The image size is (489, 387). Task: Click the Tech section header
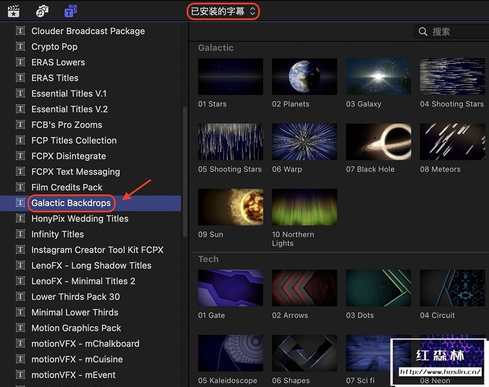tap(208, 259)
